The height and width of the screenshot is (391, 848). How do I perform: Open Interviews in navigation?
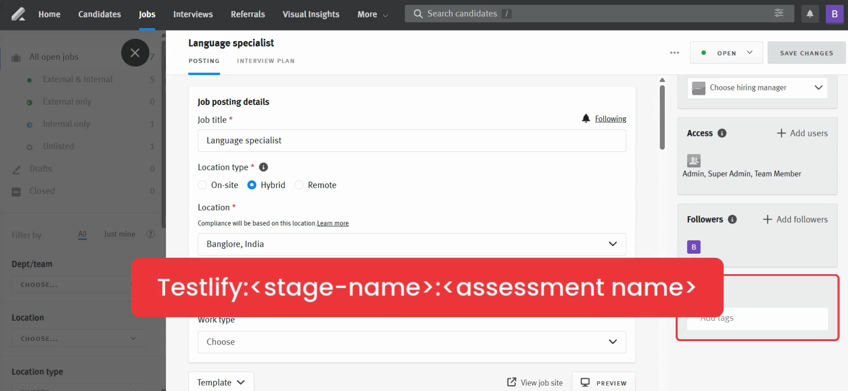click(x=193, y=14)
